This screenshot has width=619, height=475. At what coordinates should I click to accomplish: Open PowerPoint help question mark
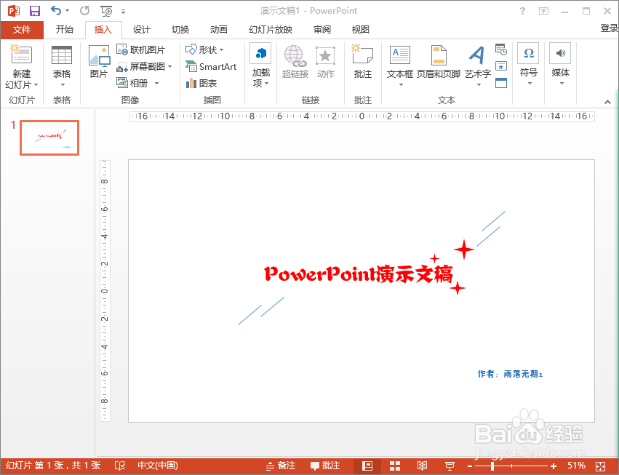(523, 11)
